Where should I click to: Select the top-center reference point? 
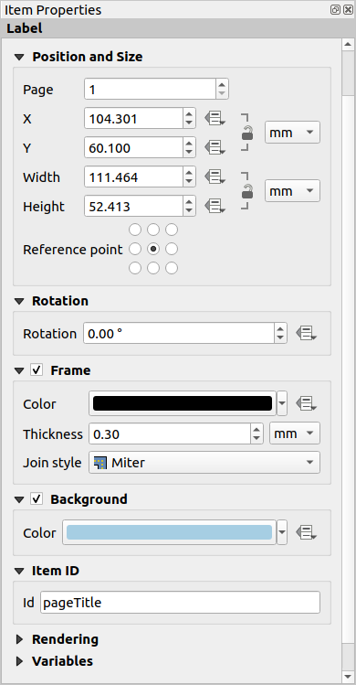(153, 230)
